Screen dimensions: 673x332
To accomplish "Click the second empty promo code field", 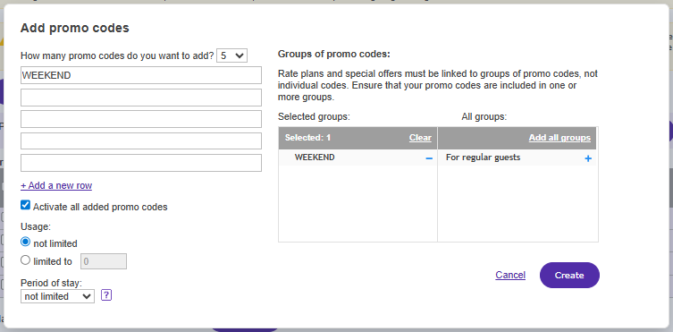I will point(141,119).
